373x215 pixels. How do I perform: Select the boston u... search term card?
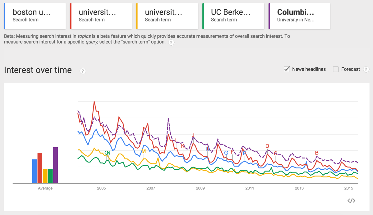click(x=35, y=16)
